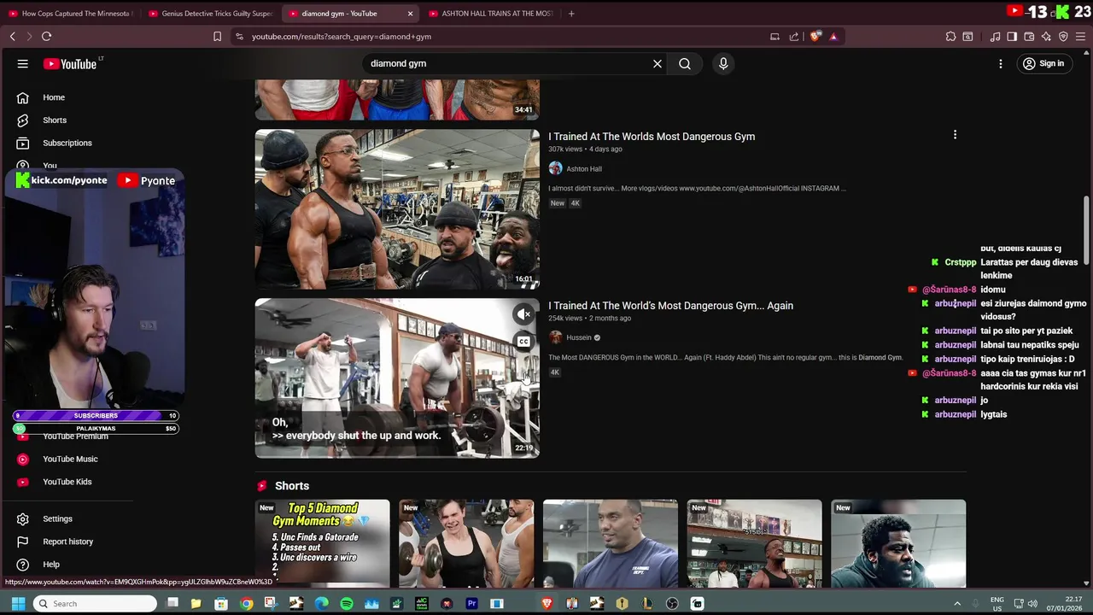Unmute the inline video preview

[523, 314]
